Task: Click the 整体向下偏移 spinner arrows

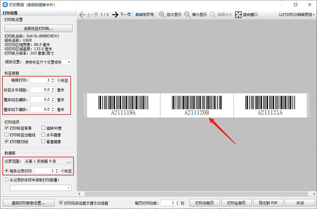Action: (53, 109)
